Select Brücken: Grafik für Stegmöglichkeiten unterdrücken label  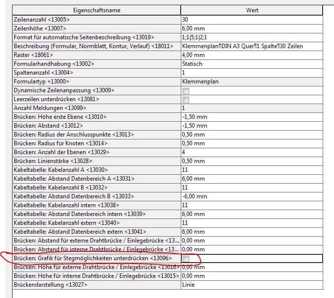[x=97, y=258]
